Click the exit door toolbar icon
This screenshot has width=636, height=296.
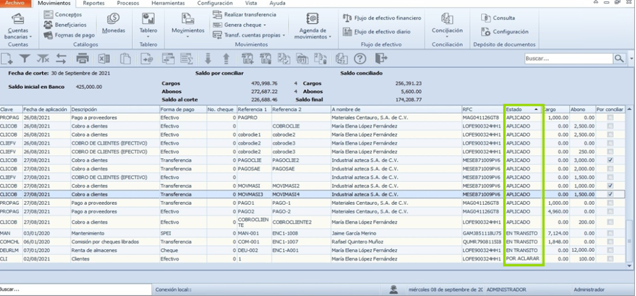(381, 59)
